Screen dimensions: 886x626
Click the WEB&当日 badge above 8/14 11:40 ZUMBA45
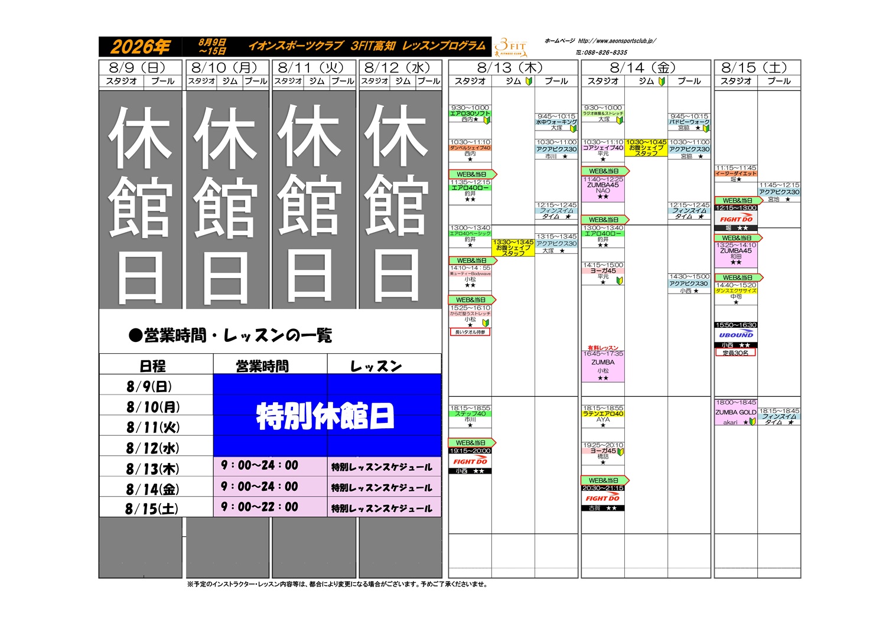(x=605, y=171)
